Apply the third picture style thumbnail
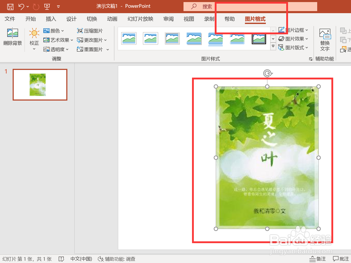This screenshot has height=263, width=351. (x=172, y=38)
